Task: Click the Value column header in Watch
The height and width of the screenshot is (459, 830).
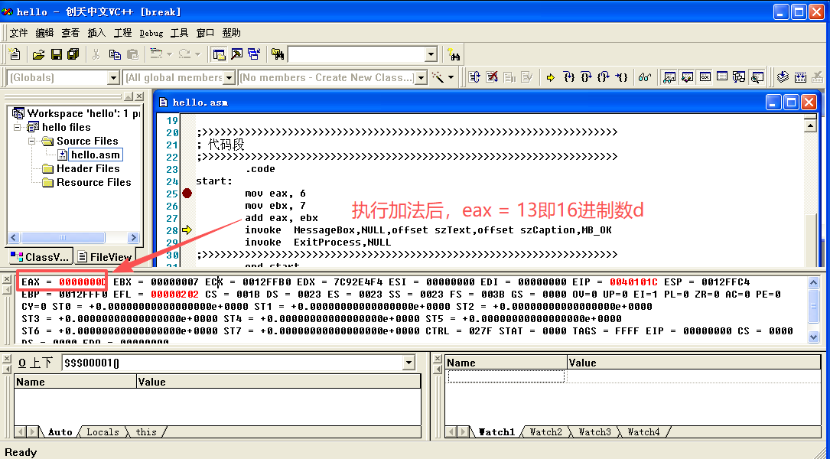Action: point(693,363)
